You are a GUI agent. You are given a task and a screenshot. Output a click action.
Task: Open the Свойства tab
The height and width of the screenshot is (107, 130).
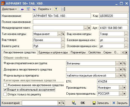(94, 52)
